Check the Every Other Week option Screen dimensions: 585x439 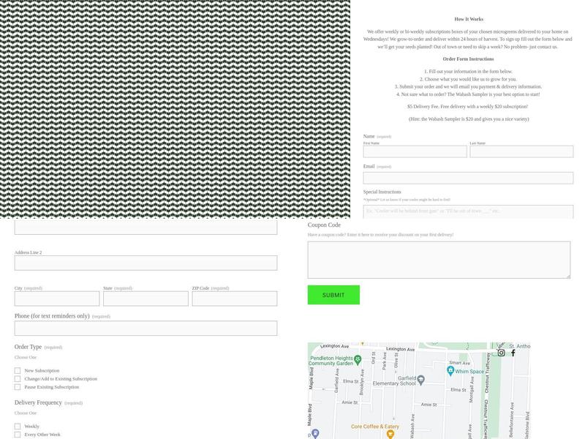(x=18, y=435)
